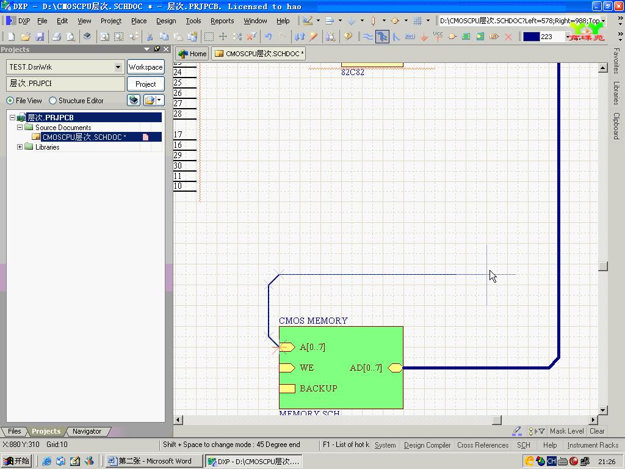Screen dimensions: 625x469
Task: Open the dropdown arrow beside the panel options icon
Action: coord(159,100)
